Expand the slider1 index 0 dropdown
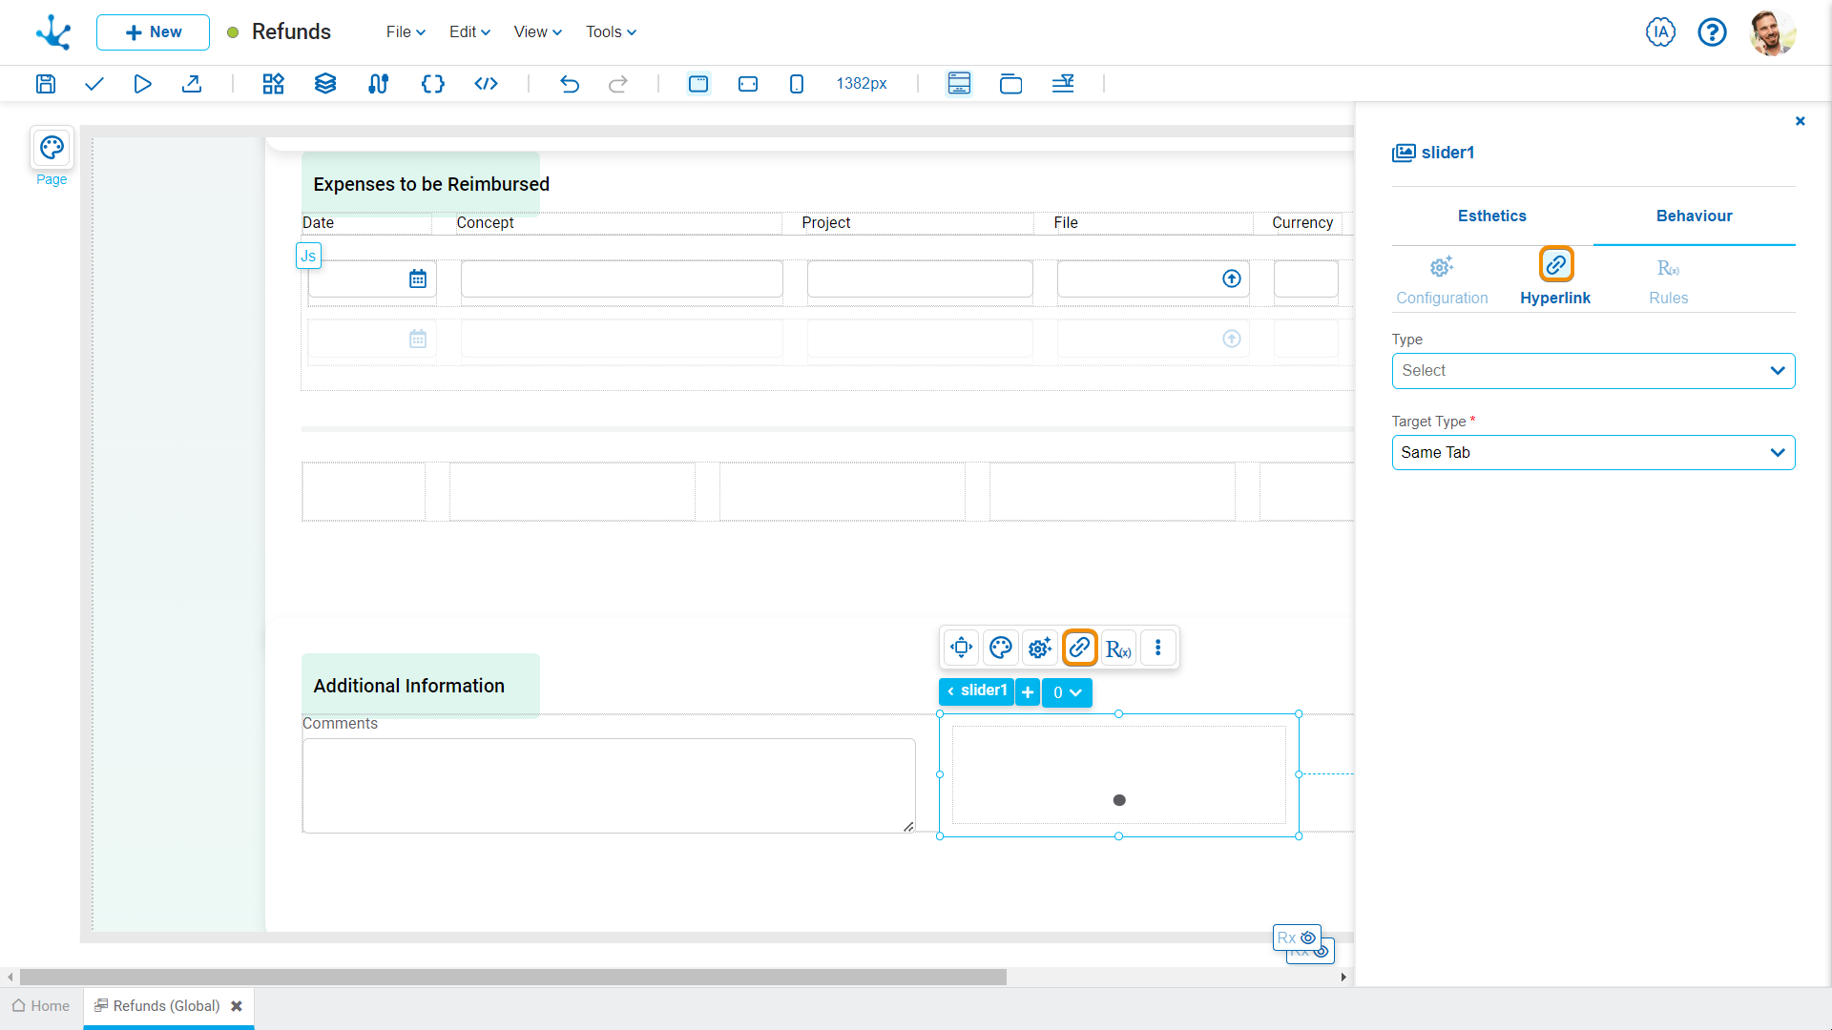1832x1030 pixels. [x=1067, y=692]
